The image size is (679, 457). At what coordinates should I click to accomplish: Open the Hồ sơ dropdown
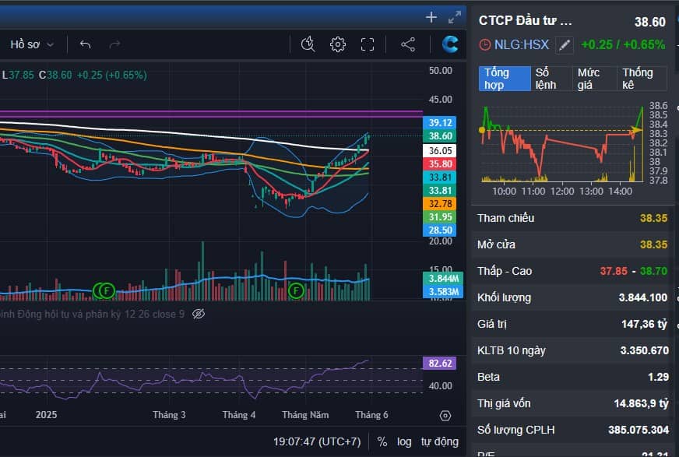(x=32, y=44)
